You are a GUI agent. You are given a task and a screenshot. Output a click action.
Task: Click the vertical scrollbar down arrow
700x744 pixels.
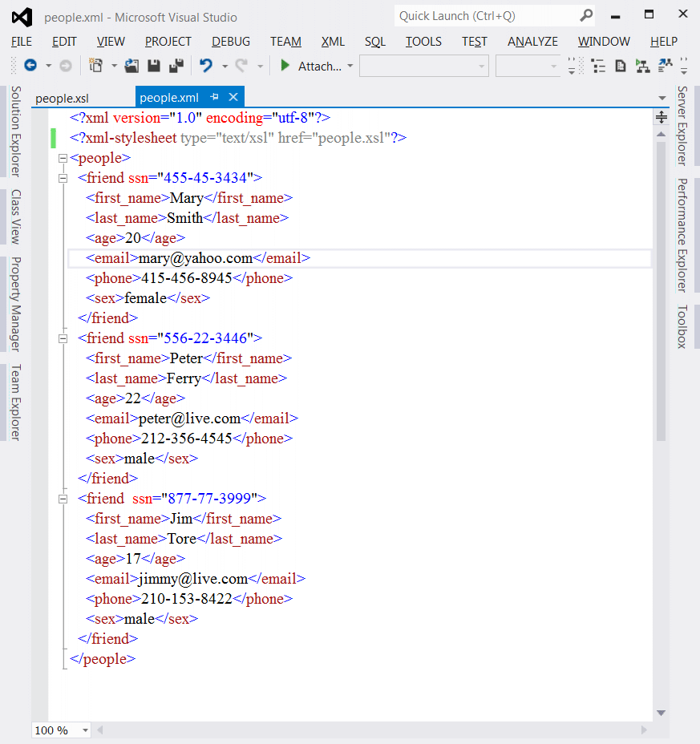point(661,713)
